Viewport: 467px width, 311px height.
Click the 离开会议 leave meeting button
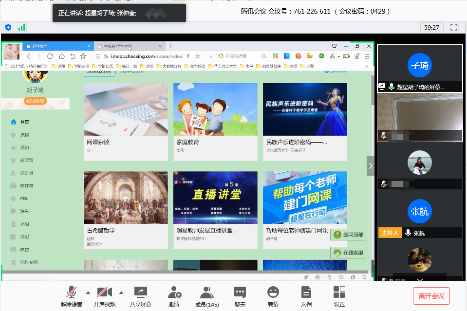coord(431,296)
